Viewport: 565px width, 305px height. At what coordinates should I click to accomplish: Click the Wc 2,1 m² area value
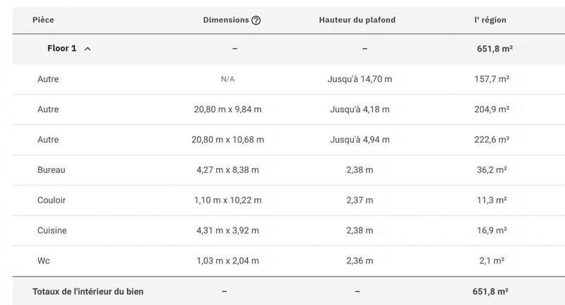pos(492,261)
